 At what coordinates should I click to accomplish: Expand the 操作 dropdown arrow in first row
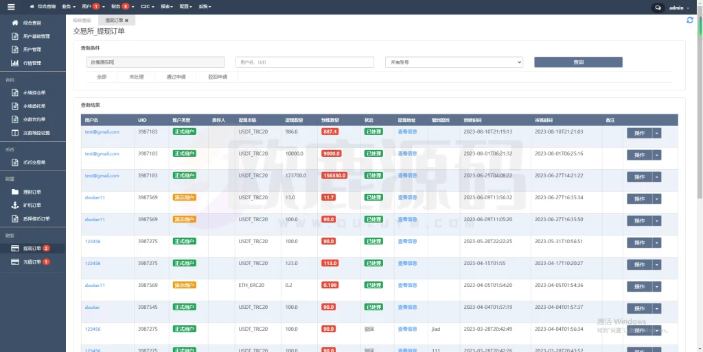point(656,134)
